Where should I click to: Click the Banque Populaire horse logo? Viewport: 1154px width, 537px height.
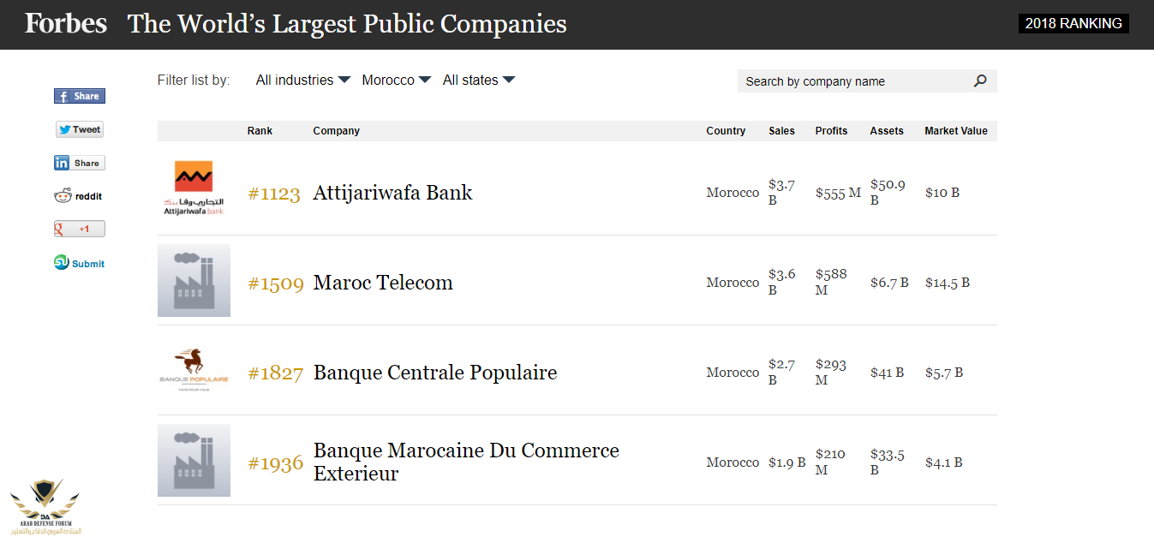point(194,370)
